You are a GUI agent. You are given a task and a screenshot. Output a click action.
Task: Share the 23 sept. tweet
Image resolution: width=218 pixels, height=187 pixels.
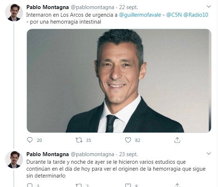(x=177, y=185)
